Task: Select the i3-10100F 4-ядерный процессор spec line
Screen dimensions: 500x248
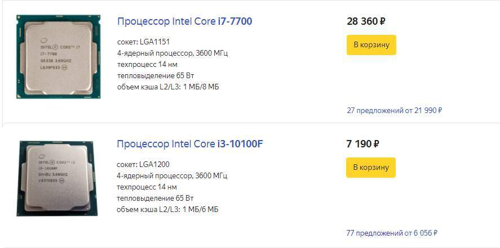Action: click(x=172, y=176)
